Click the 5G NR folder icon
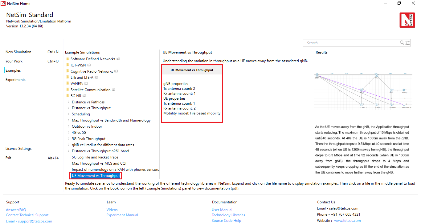Viewport: 421px width, 224px height. point(67,96)
